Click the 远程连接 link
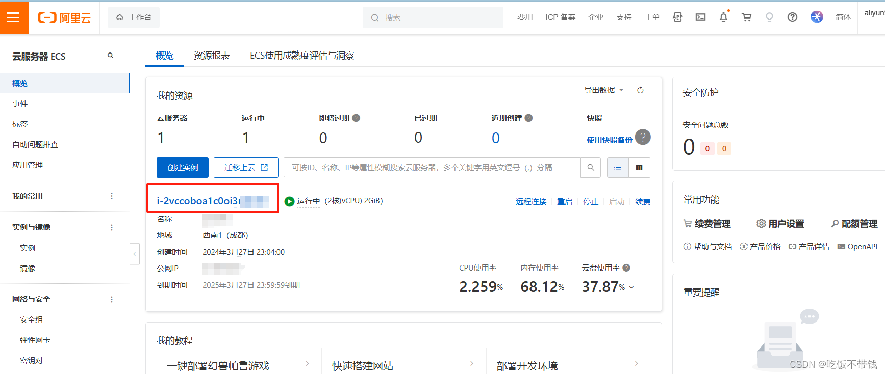This screenshot has height=374, width=885. pyautogui.click(x=530, y=202)
